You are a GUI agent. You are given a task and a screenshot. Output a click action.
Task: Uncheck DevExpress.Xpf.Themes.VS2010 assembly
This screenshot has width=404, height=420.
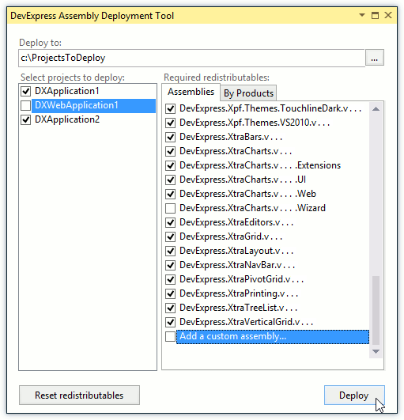tap(171, 123)
